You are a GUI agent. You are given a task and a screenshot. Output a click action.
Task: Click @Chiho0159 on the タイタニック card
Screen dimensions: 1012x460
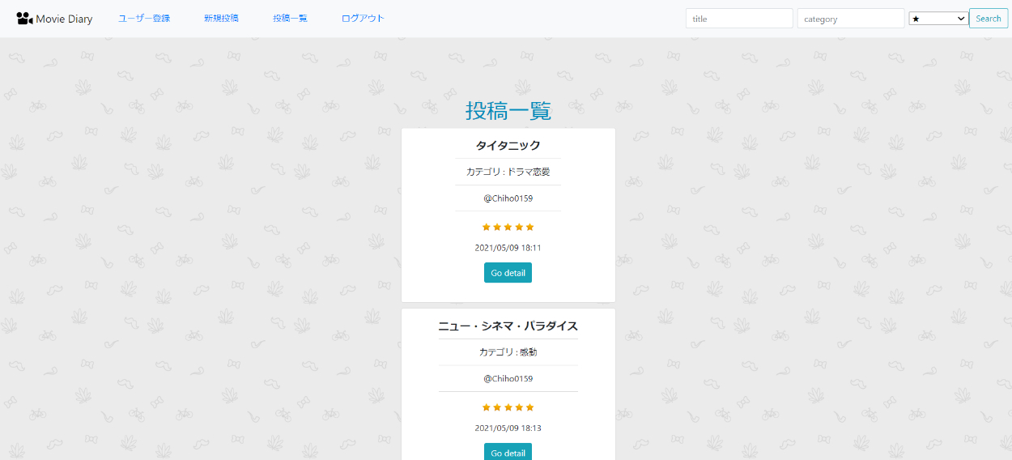508,198
